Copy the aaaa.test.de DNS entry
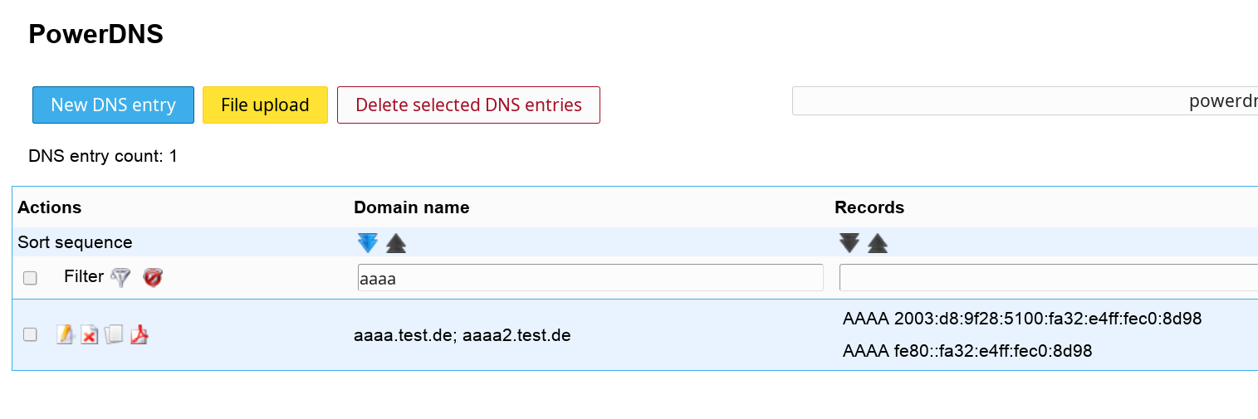 pos(114,334)
